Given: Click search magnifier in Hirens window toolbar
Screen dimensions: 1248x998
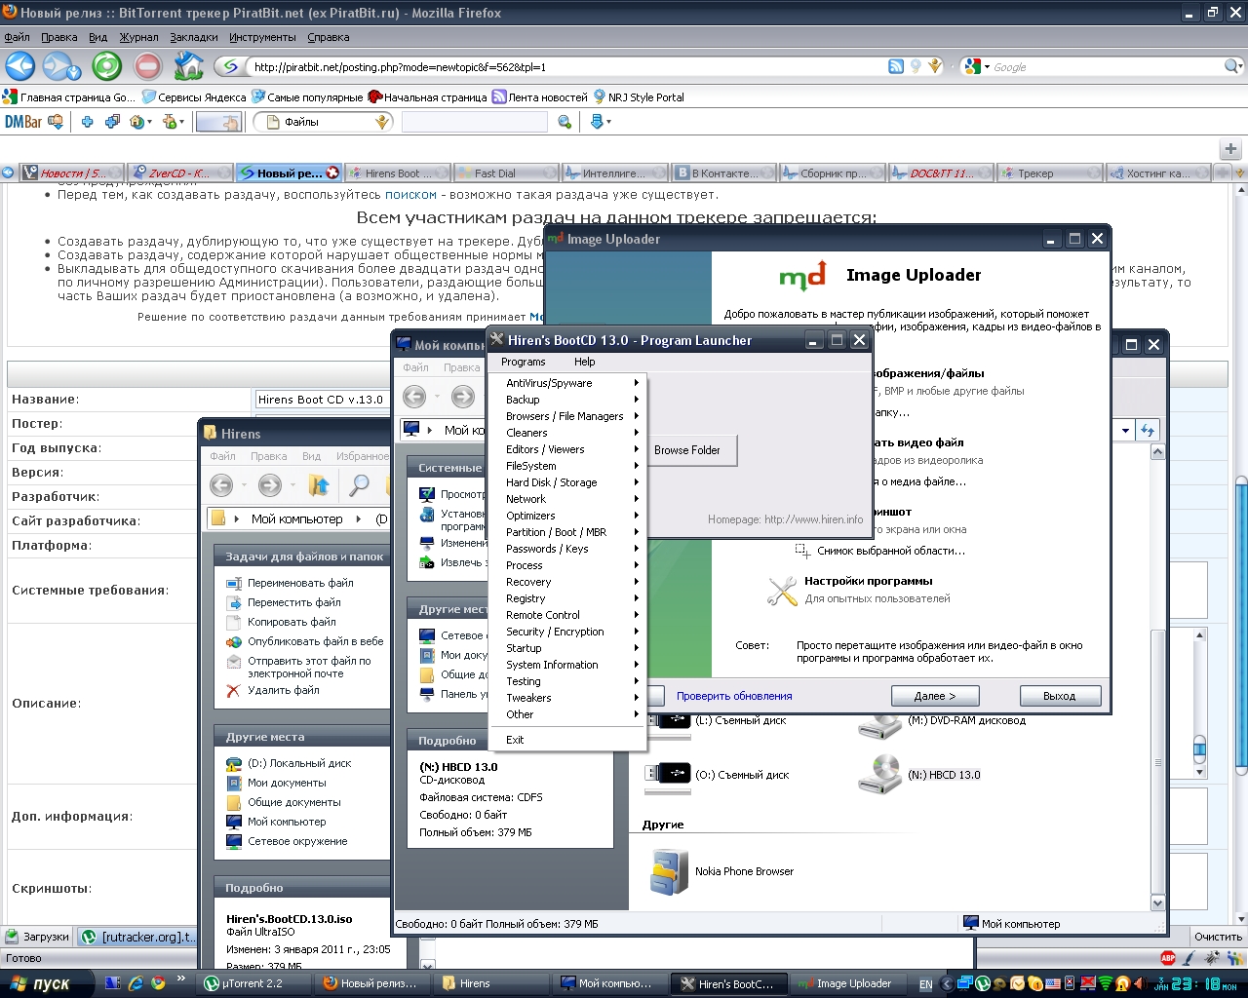Looking at the screenshot, I should [360, 484].
